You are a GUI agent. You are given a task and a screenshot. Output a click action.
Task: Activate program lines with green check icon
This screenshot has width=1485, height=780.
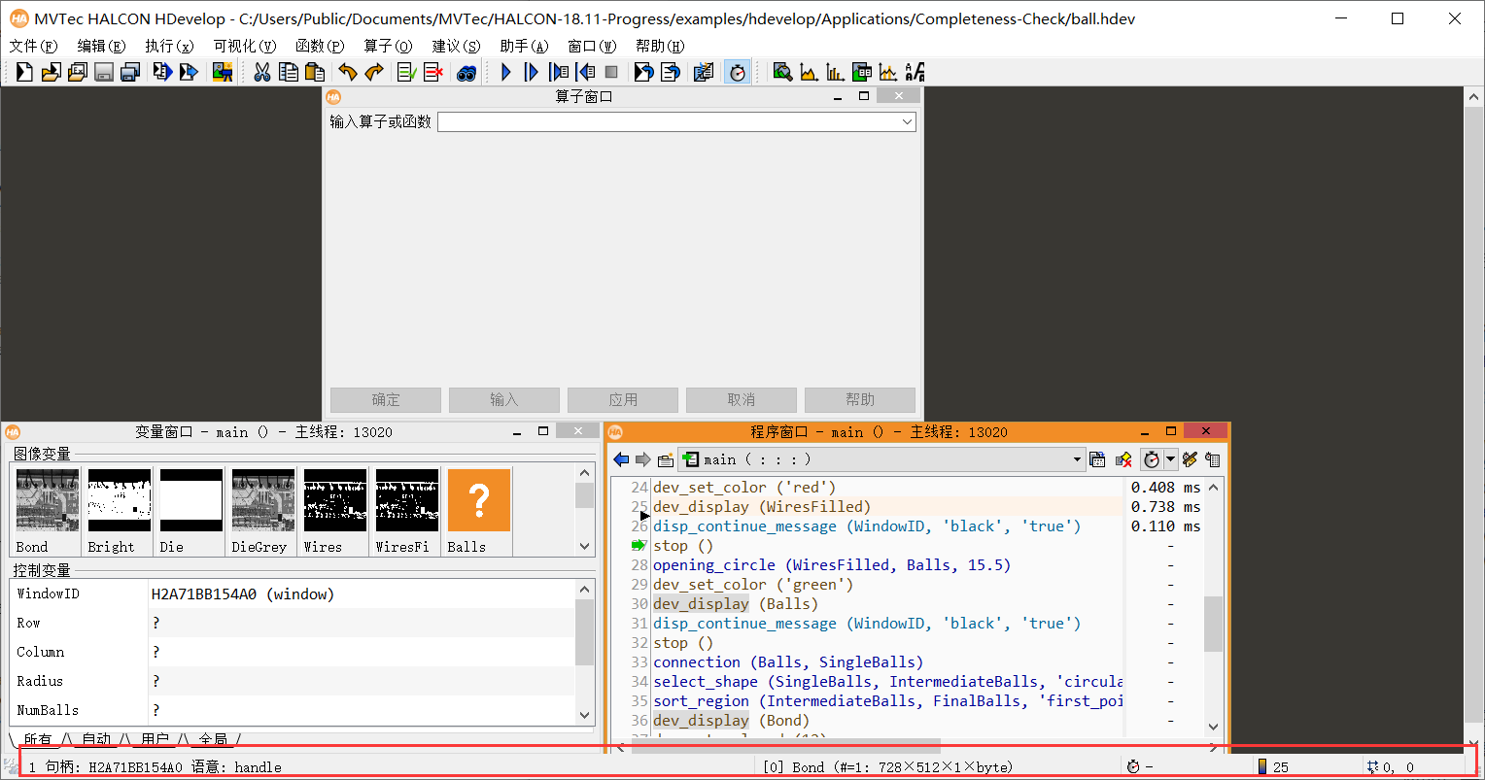[x=407, y=72]
